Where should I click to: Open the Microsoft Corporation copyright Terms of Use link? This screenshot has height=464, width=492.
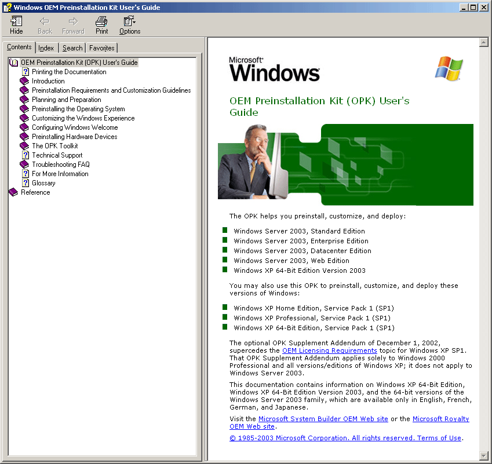pos(345,438)
